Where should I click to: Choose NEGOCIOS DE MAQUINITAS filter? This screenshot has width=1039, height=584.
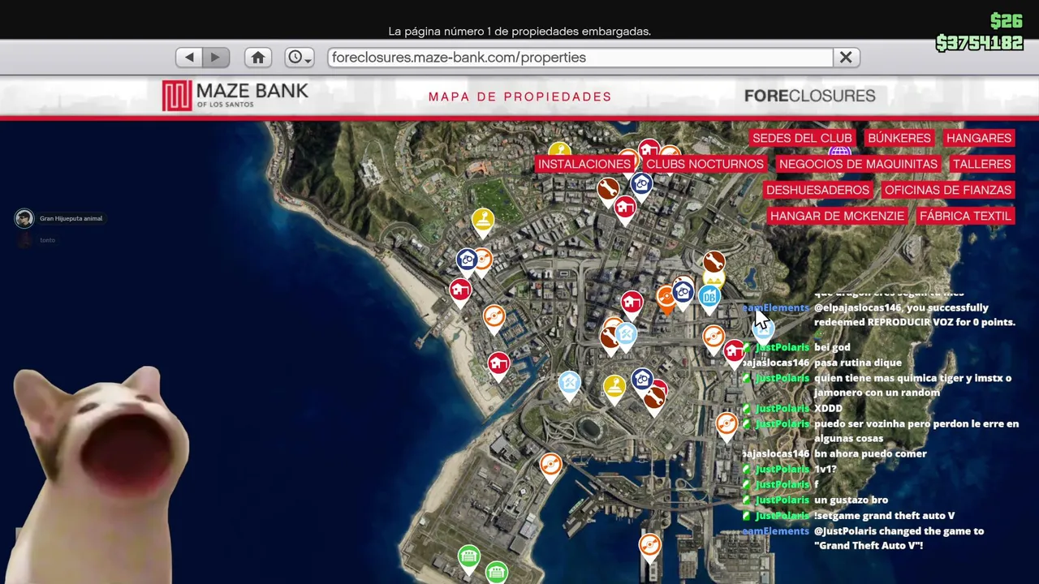pyautogui.click(x=858, y=164)
